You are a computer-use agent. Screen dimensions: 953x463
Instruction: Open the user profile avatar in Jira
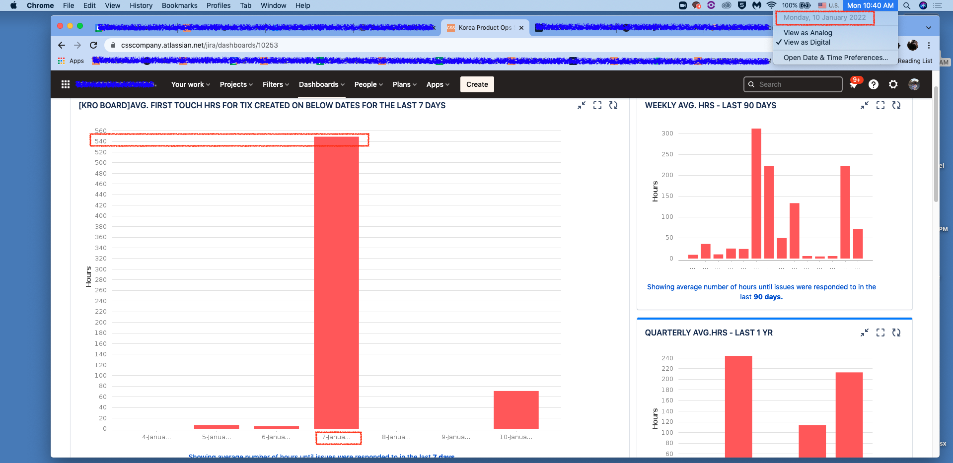coord(914,84)
